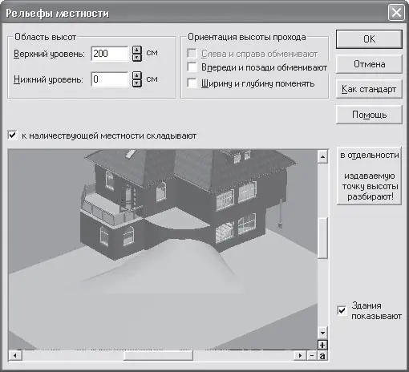The height and width of the screenshot is (372, 409).
Task: Enable 'Ширину и глубину поменять' checkbox
Action: coord(192,83)
